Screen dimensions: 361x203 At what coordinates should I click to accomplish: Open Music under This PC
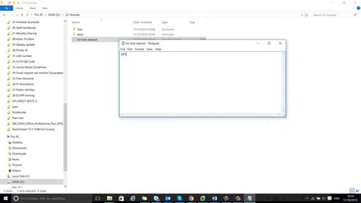[16, 159]
